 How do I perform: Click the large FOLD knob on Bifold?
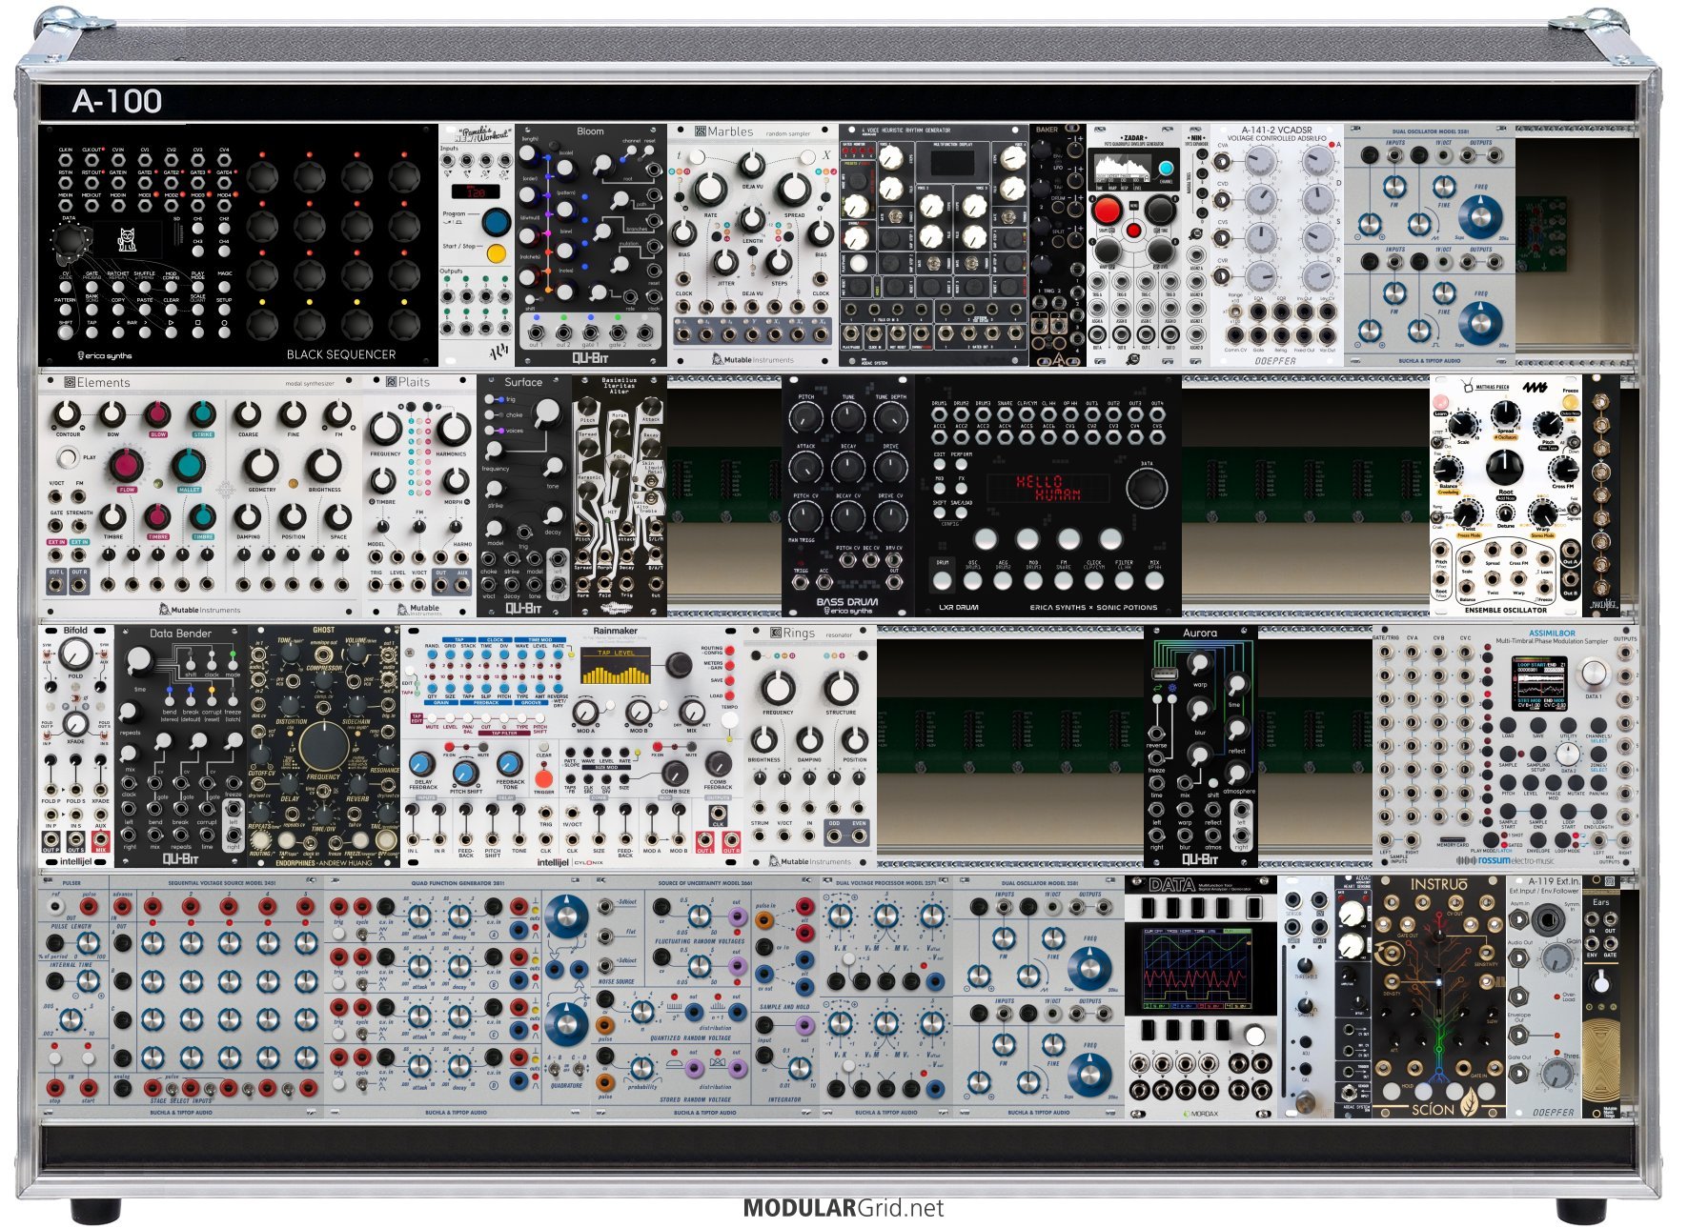pyautogui.click(x=75, y=655)
